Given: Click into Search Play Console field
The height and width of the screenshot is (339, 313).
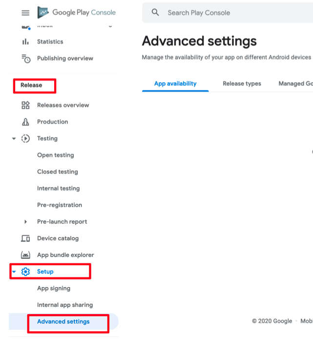Looking at the screenshot, I should pyautogui.click(x=228, y=13).
